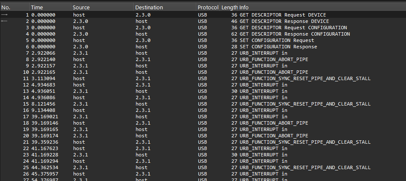This screenshot has width=406, height=181.
Task: Sort by the Protocol column header
Action: tap(207, 8)
